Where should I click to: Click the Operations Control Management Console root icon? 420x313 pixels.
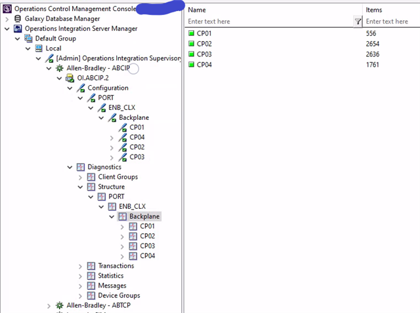[7, 9]
